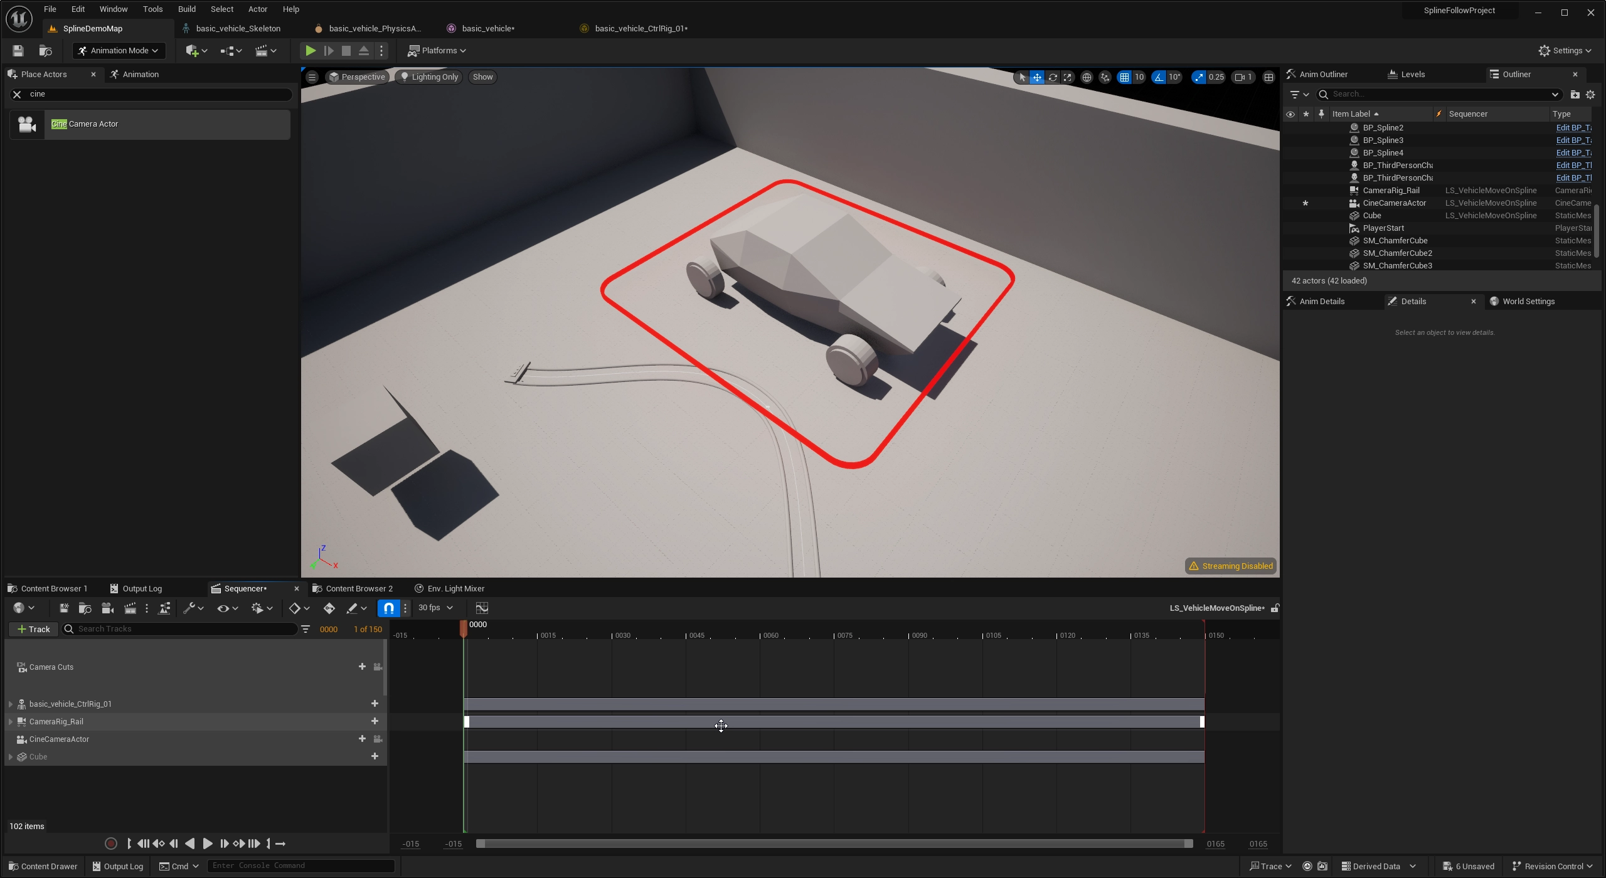The width and height of the screenshot is (1606, 878).
Task: Open the Platforms dropdown
Action: tap(437, 51)
